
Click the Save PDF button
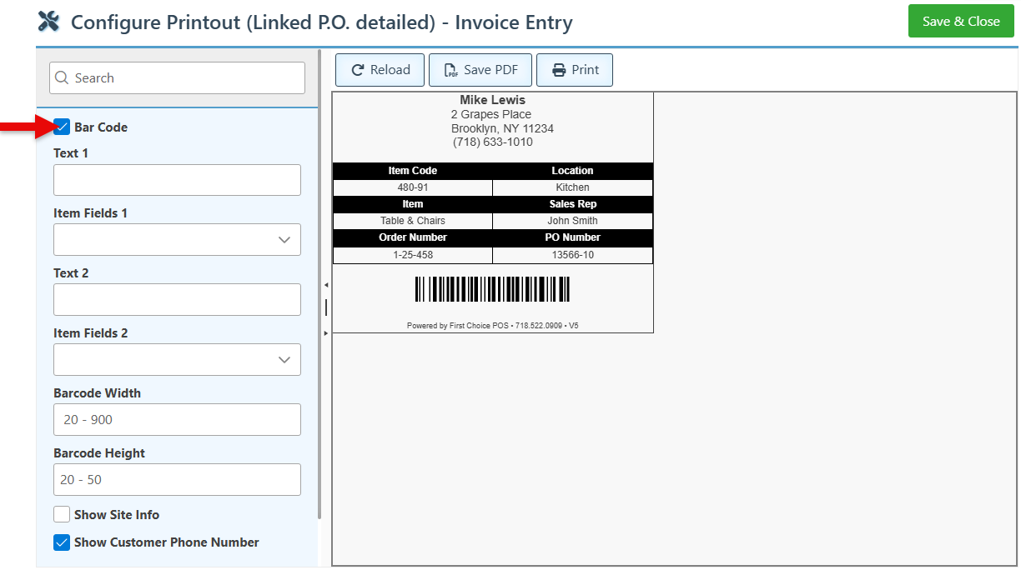(x=480, y=70)
